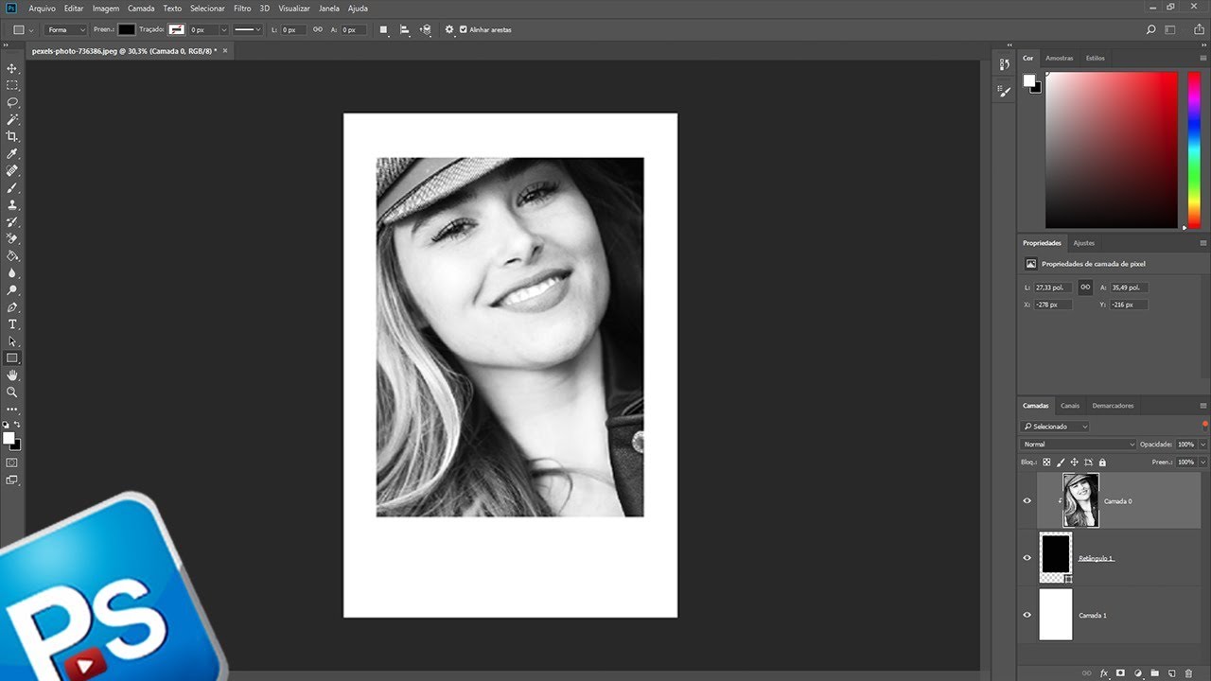Select the Path Selection tool
The image size is (1211, 681).
pos(12,341)
